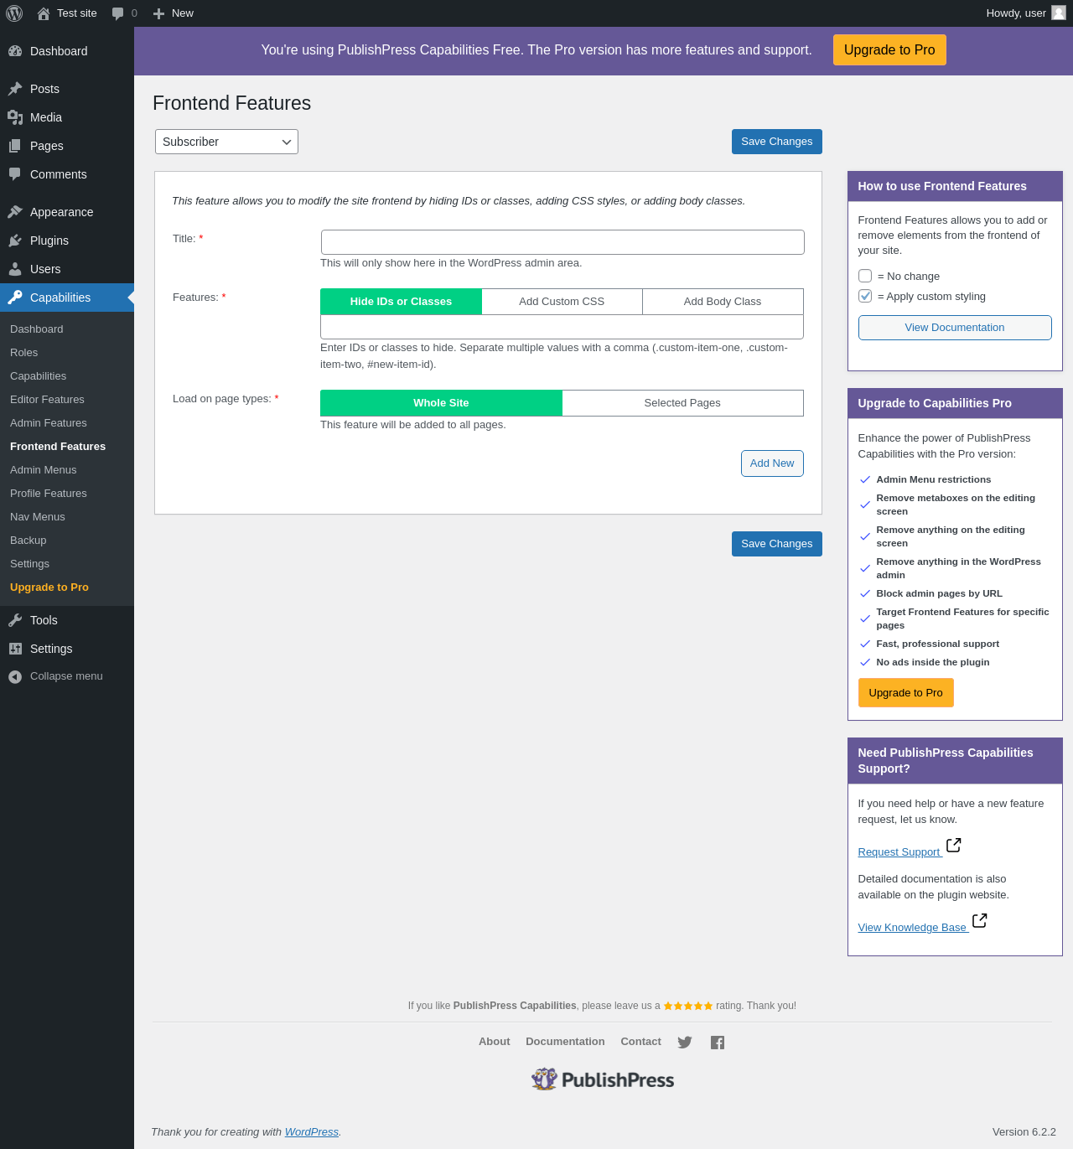Image resolution: width=1073 pixels, height=1149 pixels.
Task: Select the Whole Site option
Action: point(441,403)
